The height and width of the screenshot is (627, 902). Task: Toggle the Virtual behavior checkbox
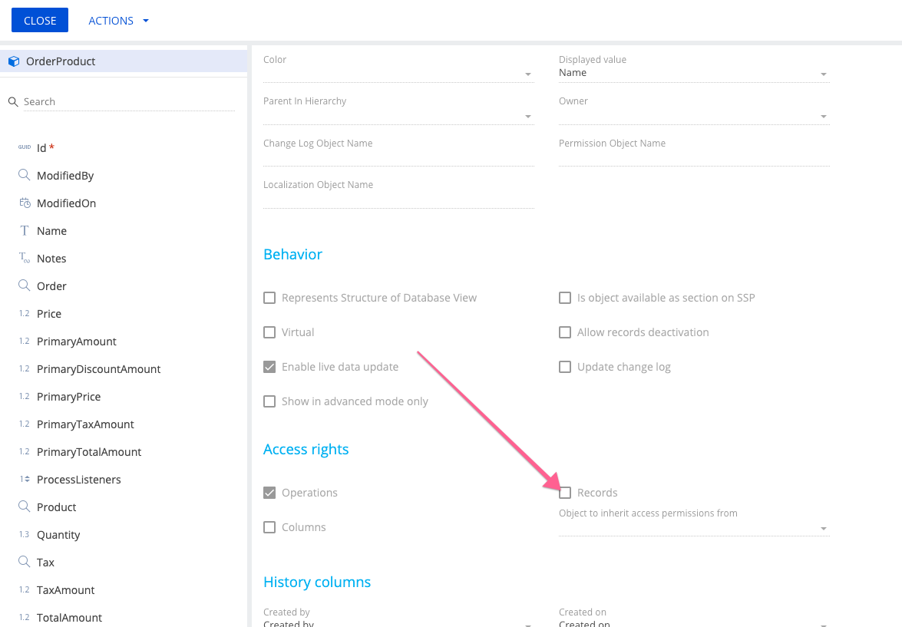[269, 332]
